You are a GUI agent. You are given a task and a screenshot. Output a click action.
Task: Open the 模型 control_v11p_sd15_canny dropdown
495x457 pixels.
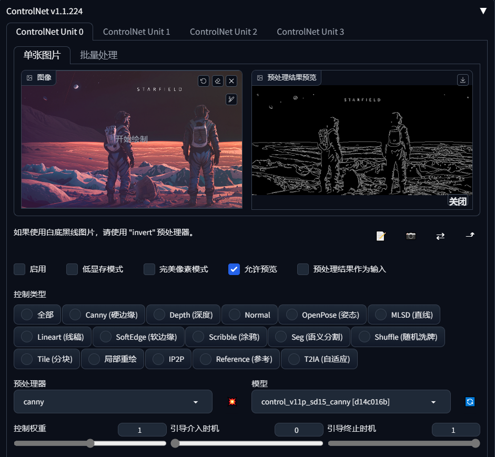(x=351, y=401)
